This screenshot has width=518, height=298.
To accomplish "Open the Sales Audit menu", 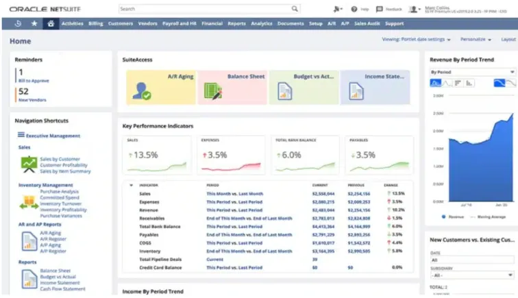I will pyautogui.click(x=367, y=23).
